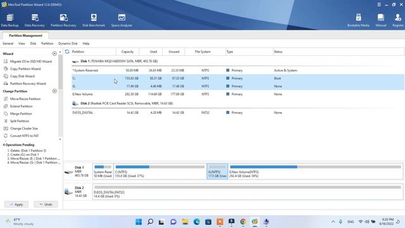The width and height of the screenshot is (405, 228).
Task: Select the C: partition row
Action: [238, 79]
